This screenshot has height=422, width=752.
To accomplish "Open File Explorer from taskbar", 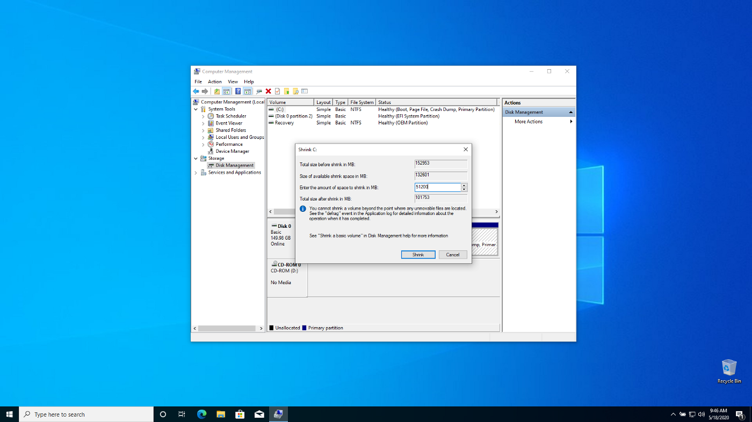I will 221,414.
